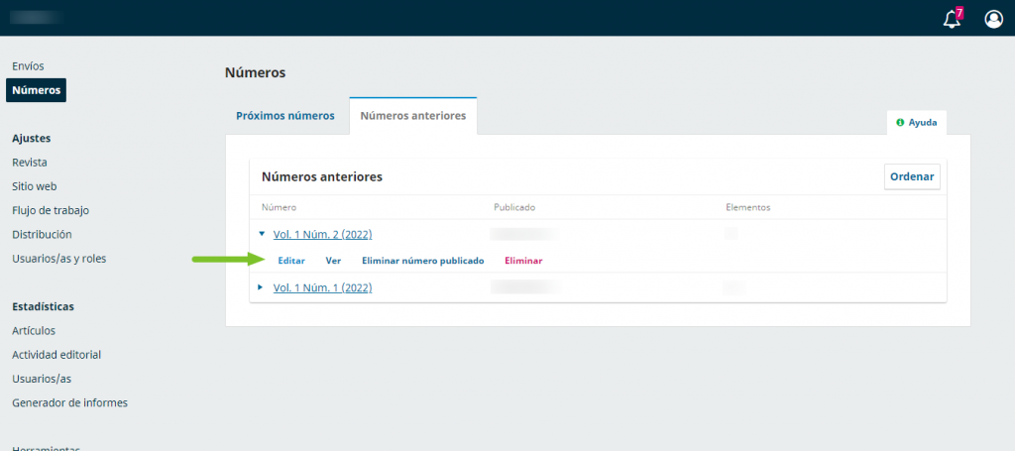Open the Vol. 1 Núm. 1 (2022) link

[x=322, y=287]
